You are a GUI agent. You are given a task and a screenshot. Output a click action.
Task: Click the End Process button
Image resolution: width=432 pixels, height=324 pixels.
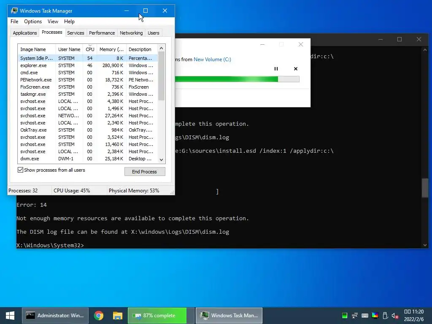click(145, 172)
